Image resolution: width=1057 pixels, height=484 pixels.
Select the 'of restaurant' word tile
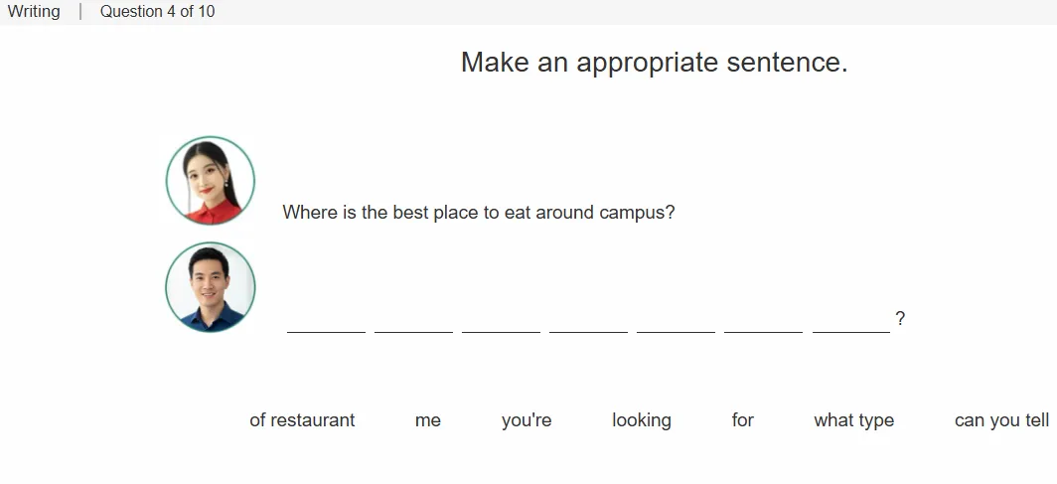(x=302, y=420)
